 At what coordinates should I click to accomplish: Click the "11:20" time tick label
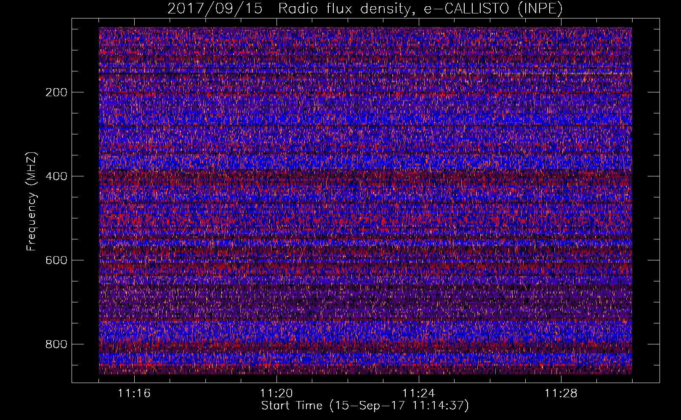pos(277,393)
